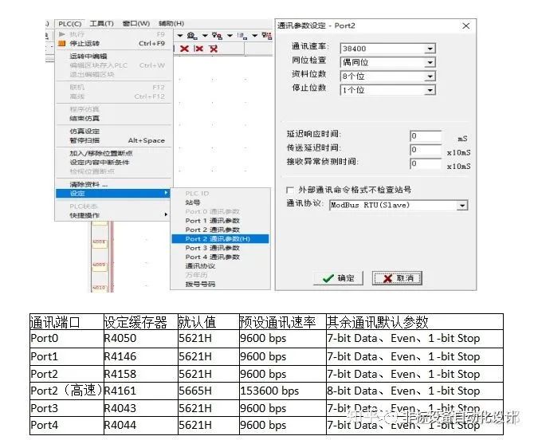
Task: Select 设定内容中断条件 menu item
Action: pos(113,163)
